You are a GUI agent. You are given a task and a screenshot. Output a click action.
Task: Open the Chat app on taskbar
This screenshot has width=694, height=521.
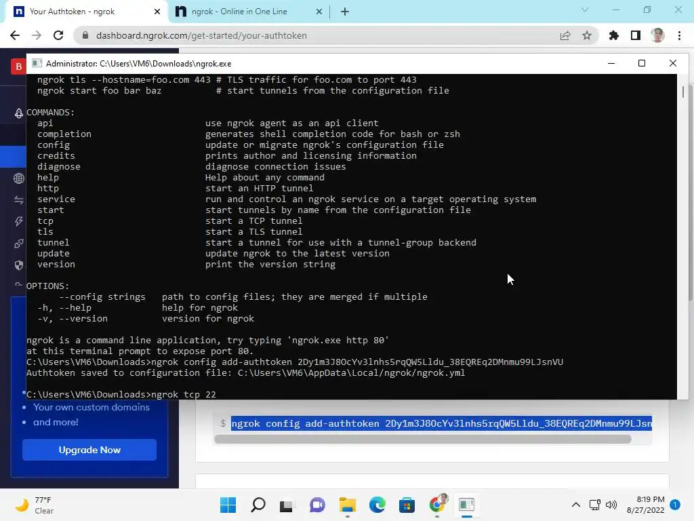[x=317, y=505]
